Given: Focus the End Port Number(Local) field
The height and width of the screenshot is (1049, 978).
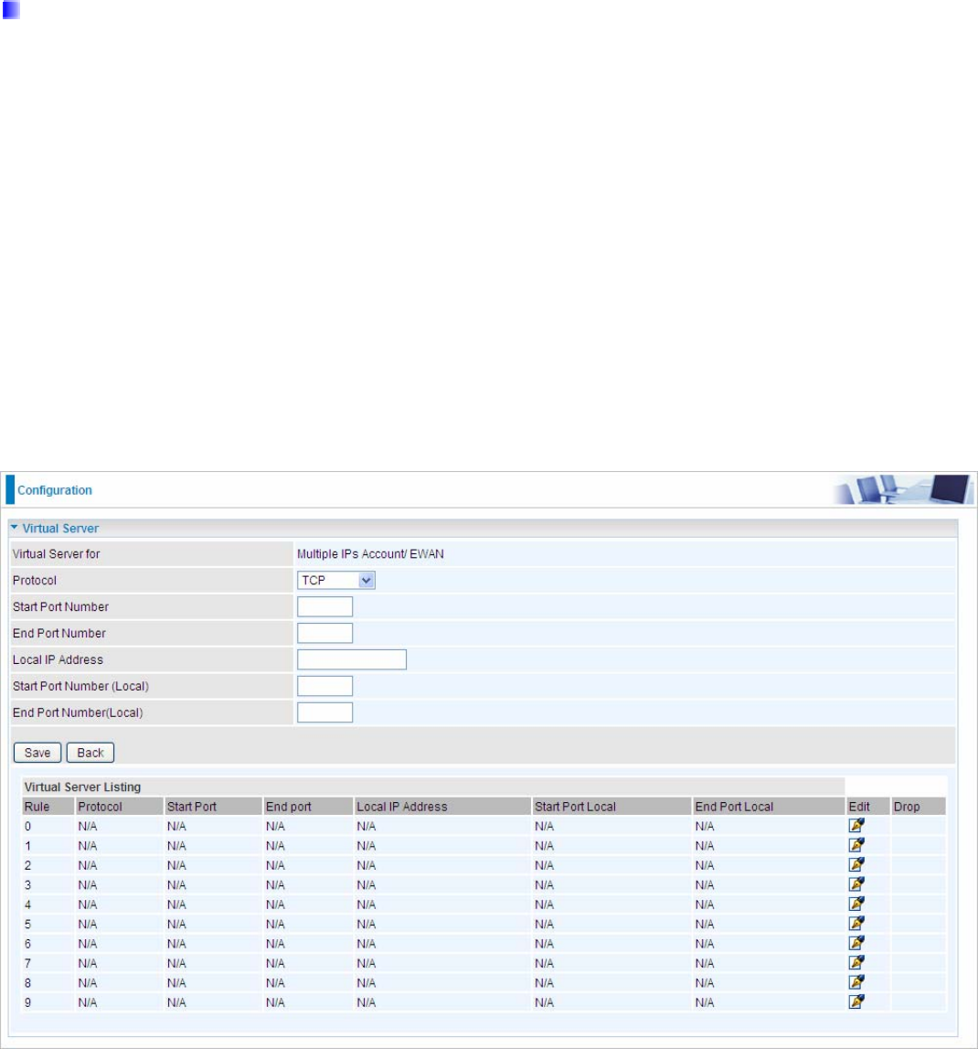Looking at the screenshot, I should [x=324, y=712].
